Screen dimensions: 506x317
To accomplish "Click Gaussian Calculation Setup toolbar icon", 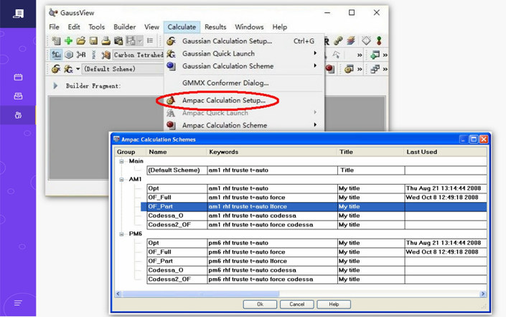I will [56, 69].
